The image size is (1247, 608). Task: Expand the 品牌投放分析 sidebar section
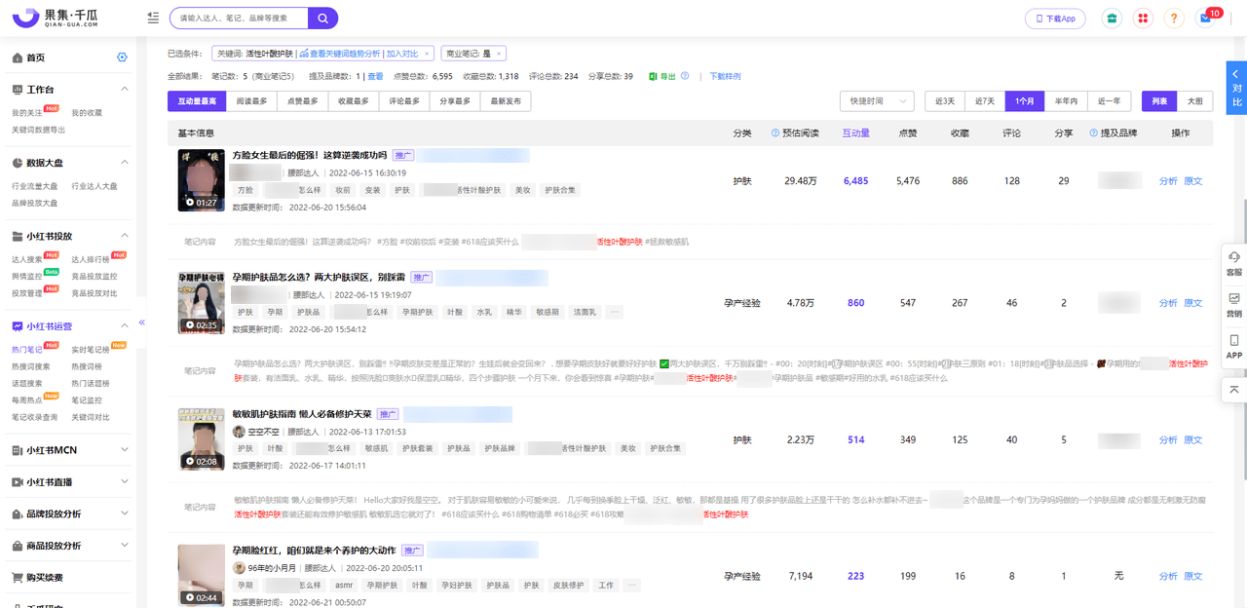click(x=125, y=513)
